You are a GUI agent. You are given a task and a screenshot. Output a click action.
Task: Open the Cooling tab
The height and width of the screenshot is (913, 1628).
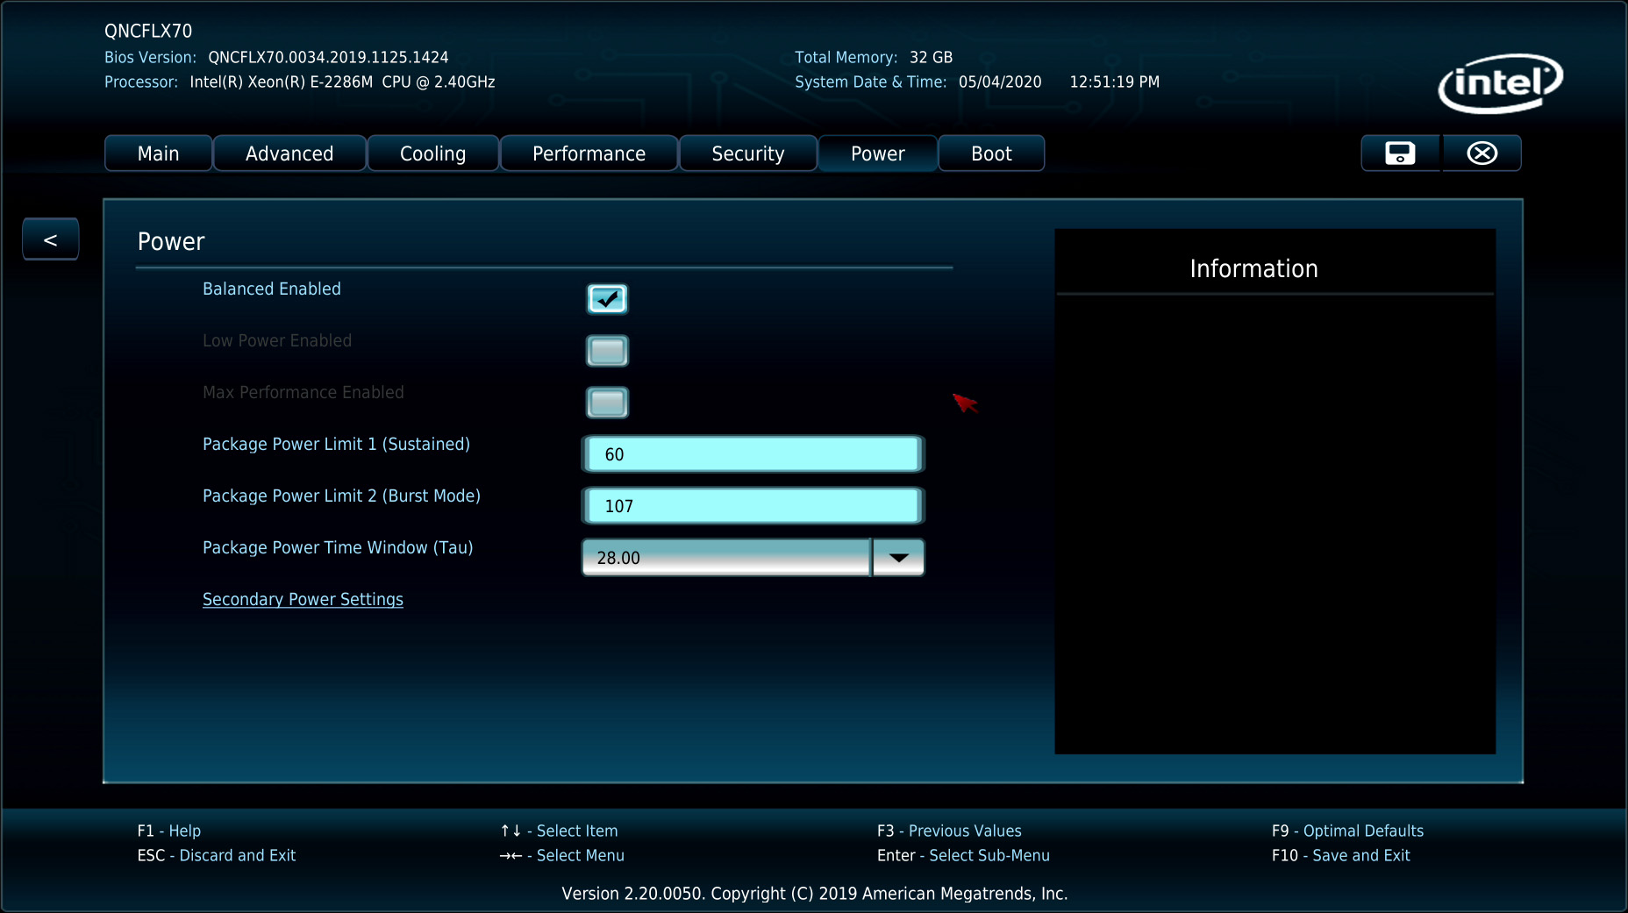(432, 153)
